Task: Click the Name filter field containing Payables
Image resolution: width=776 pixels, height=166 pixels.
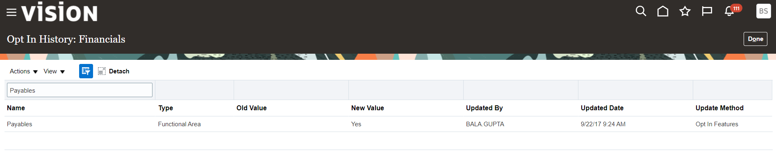Action: (80, 90)
